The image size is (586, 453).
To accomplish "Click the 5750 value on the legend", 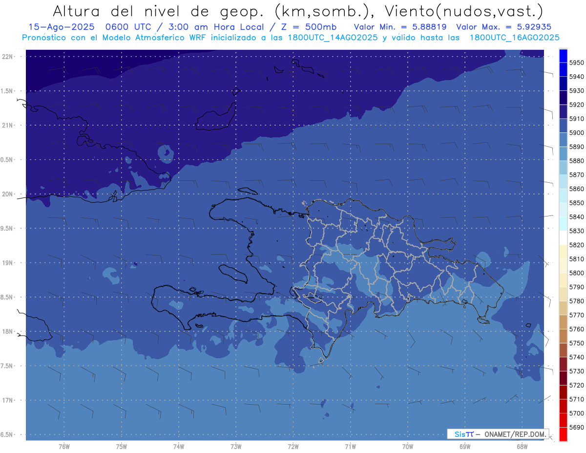I will pyautogui.click(x=576, y=343).
